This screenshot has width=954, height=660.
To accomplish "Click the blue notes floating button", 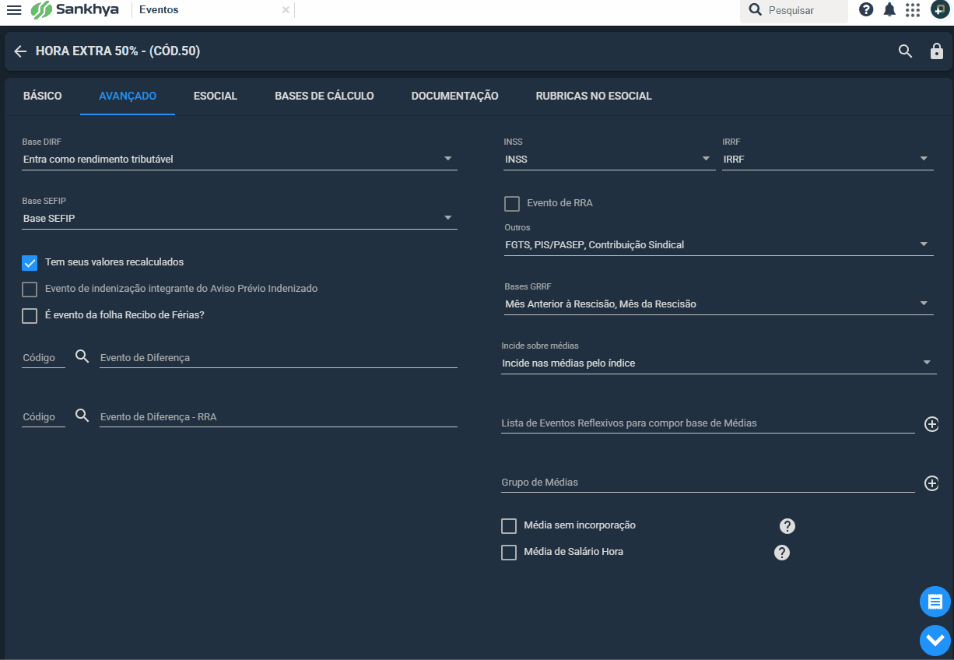I will pyautogui.click(x=935, y=602).
